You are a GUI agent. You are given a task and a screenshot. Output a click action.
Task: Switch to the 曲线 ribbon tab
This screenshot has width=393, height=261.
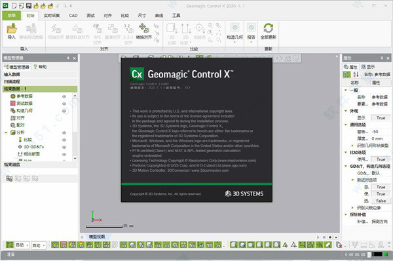coord(159,16)
